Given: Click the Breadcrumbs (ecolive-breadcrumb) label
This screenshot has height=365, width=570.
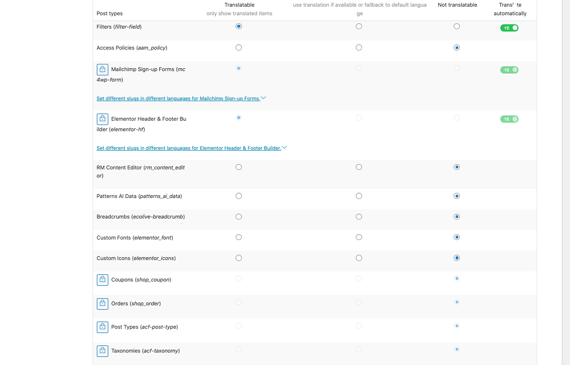Looking at the screenshot, I should click(141, 217).
